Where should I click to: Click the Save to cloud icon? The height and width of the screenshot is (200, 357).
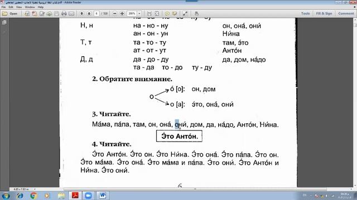pos(49,13)
